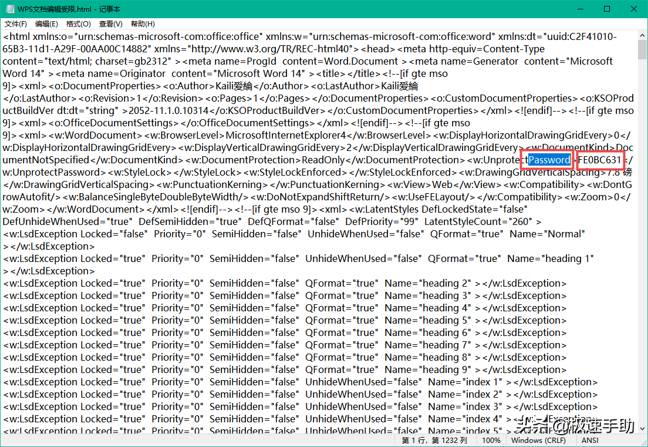
Task: Click line and column indicator in status bar
Action: point(434,440)
